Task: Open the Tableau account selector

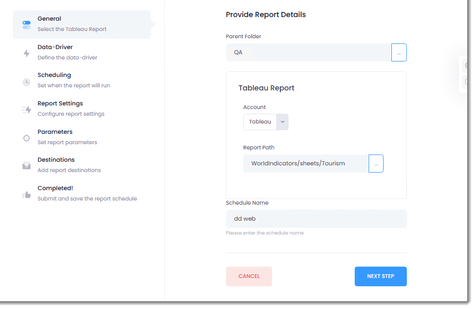Action: tap(260, 122)
